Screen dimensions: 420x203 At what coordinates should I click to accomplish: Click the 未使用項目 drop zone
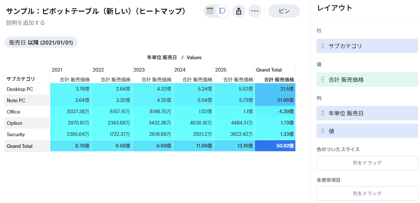click(x=367, y=194)
